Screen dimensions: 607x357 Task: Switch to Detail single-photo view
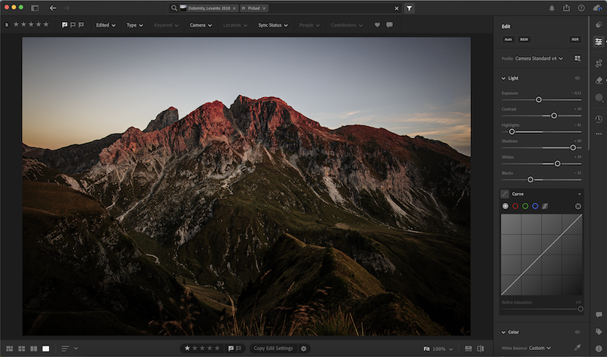(46, 349)
